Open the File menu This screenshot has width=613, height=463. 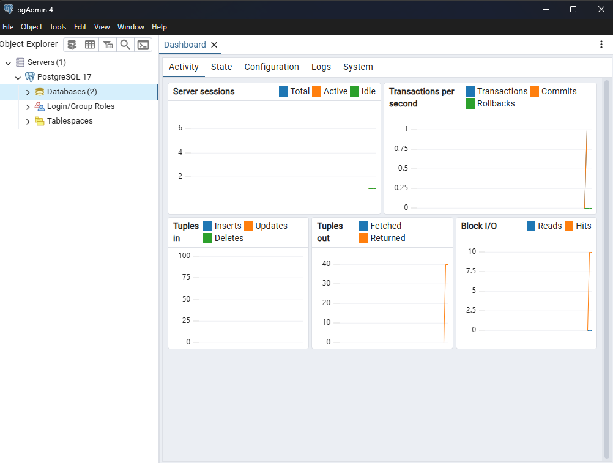[x=8, y=27]
